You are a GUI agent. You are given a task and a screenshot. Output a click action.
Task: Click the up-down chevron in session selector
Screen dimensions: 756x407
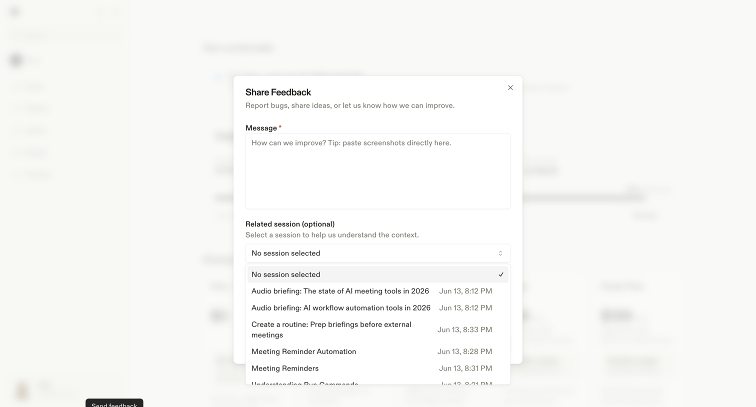[x=500, y=253]
